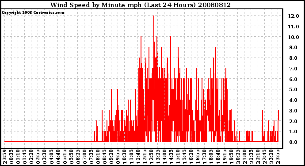
Task: Click the 15:45 time label
Action: click(184, 157)
